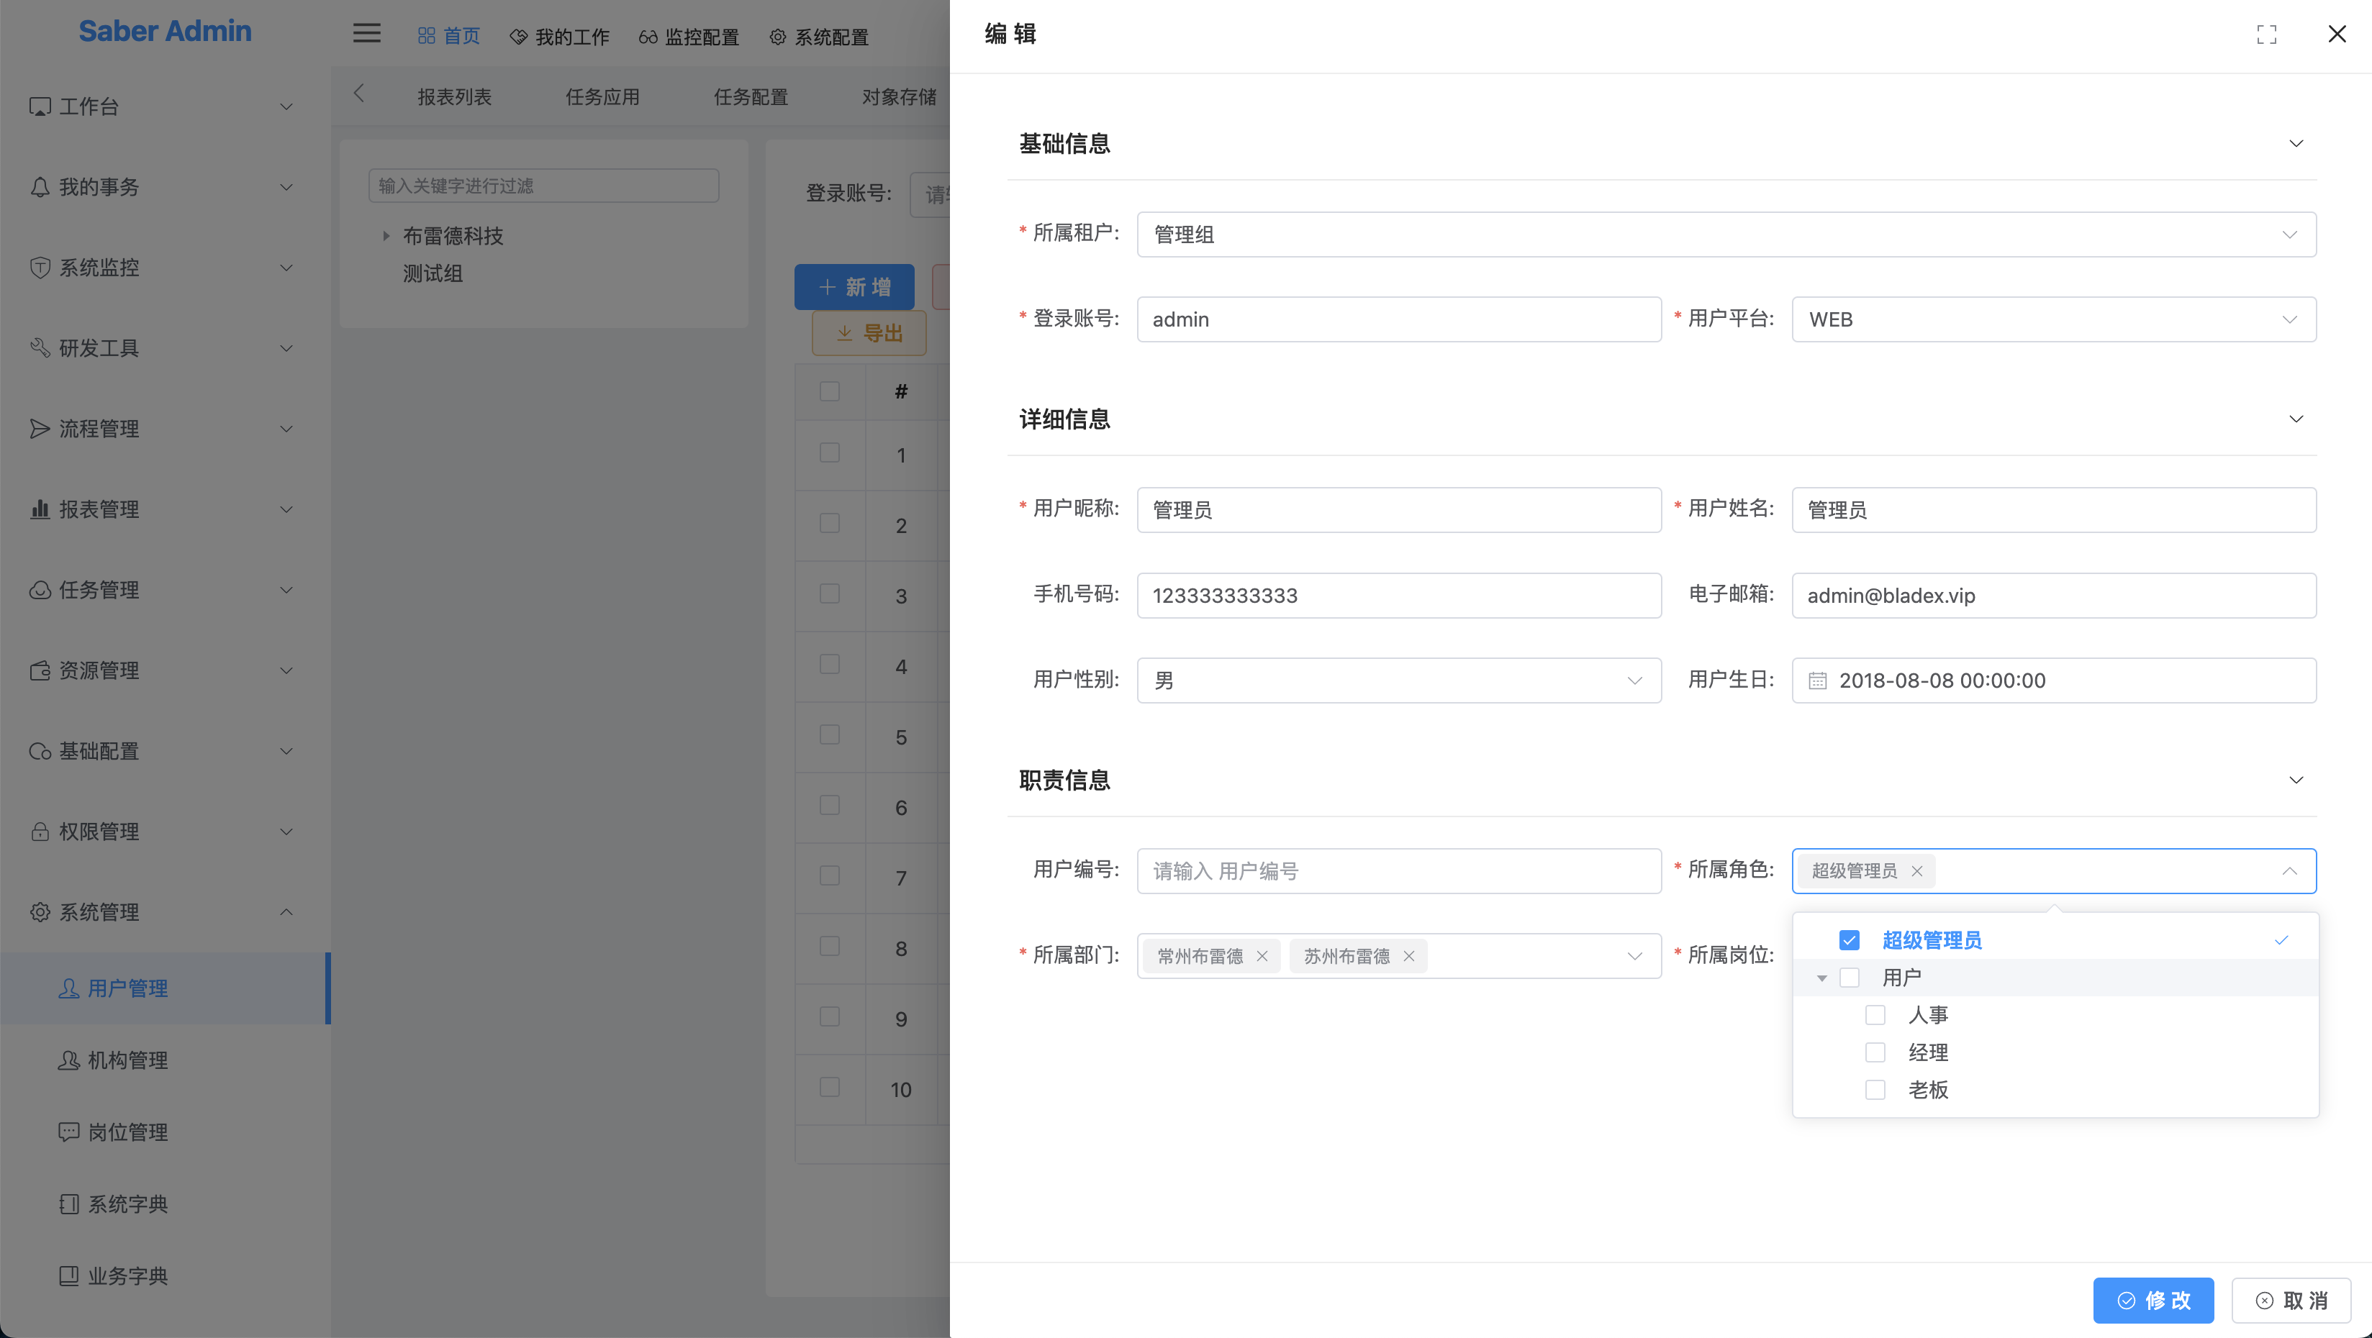Switch to the 任务配置 tab
The height and width of the screenshot is (1338, 2372).
(x=751, y=96)
